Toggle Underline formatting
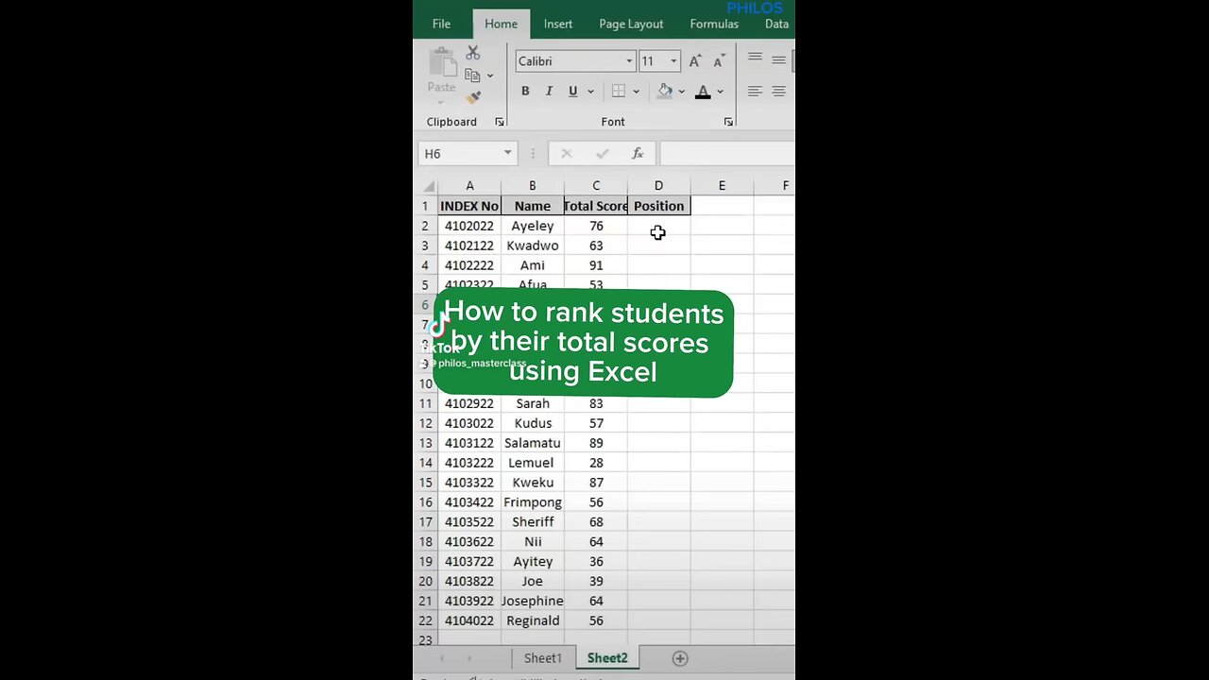 pyautogui.click(x=572, y=92)
